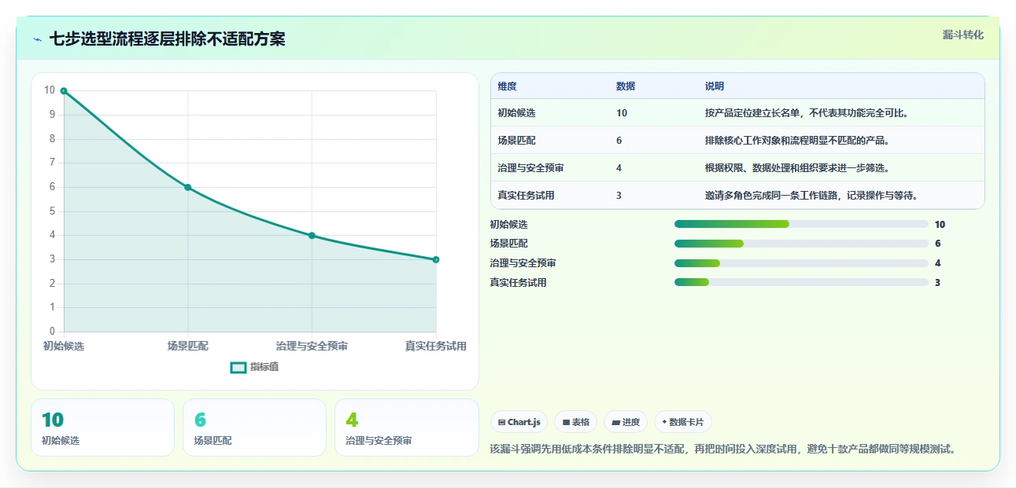1016x488 pixels.
Task: Click the chart point at 场景匹配
Action: tap(188, 187)
